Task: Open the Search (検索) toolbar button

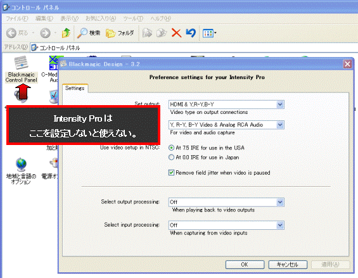Action: pyautogui.click(x=89, y=33)
